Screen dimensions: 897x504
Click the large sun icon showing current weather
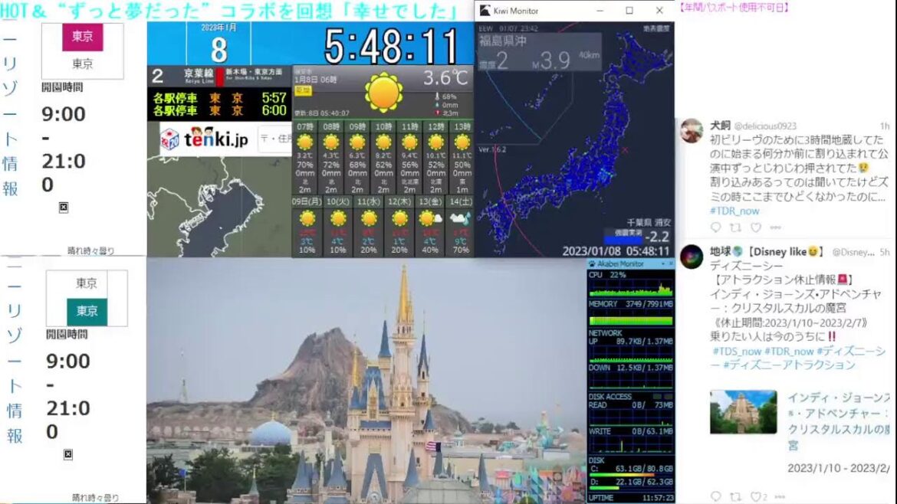click(384, 90)
